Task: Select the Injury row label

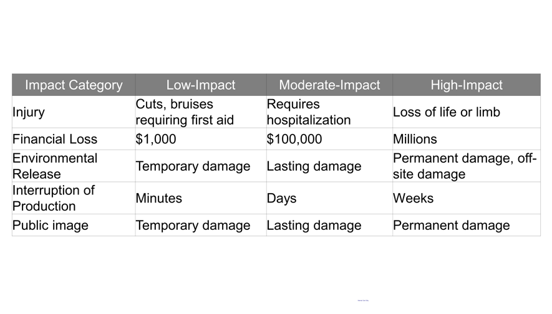Action: [29, 113]
